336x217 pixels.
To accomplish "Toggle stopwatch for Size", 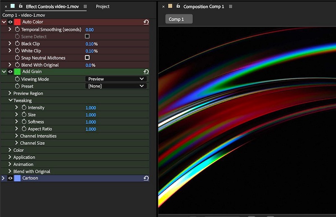I will (x=24, y=115).
